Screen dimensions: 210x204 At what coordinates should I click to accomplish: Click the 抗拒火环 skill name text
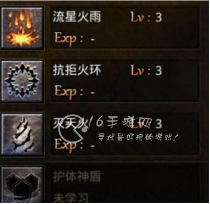77,70
